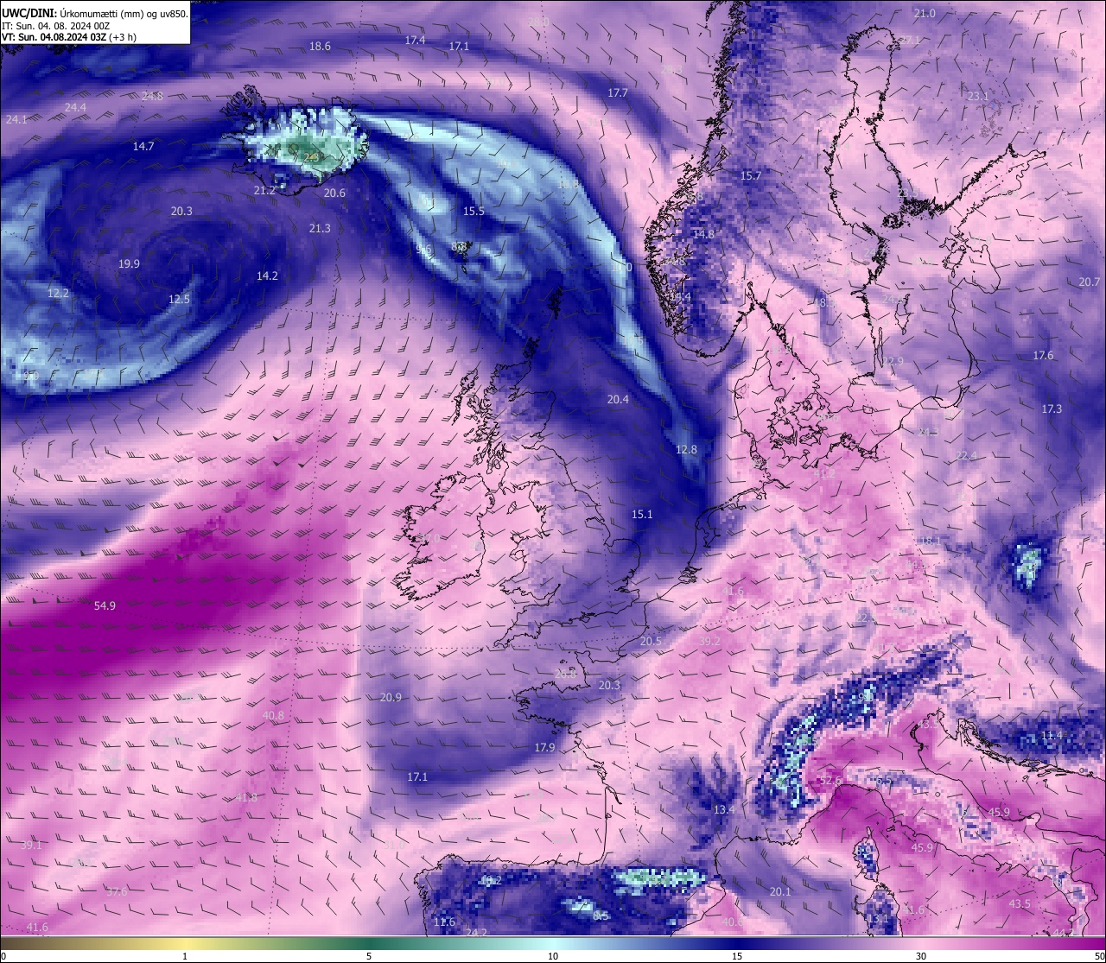
Task: Click the 14.7 value label
Action: tap(143, 147)
